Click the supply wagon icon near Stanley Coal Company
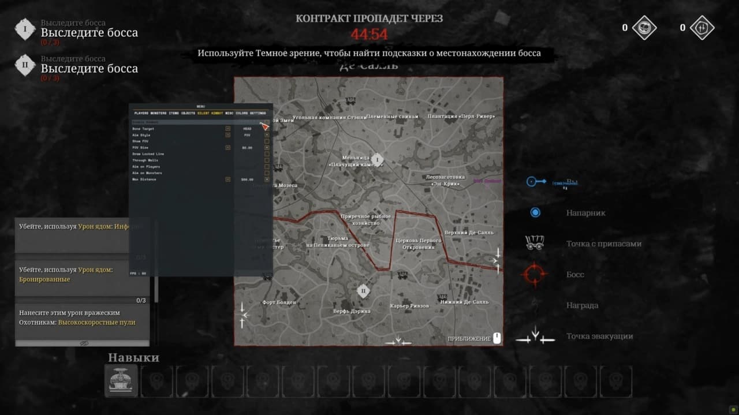Viewport: 739px width, 415px height. click(x=350, y=100)
